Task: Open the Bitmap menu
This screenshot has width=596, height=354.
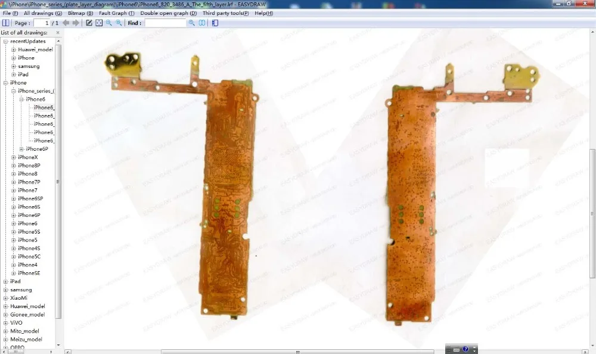Action: tap(80, 13)
